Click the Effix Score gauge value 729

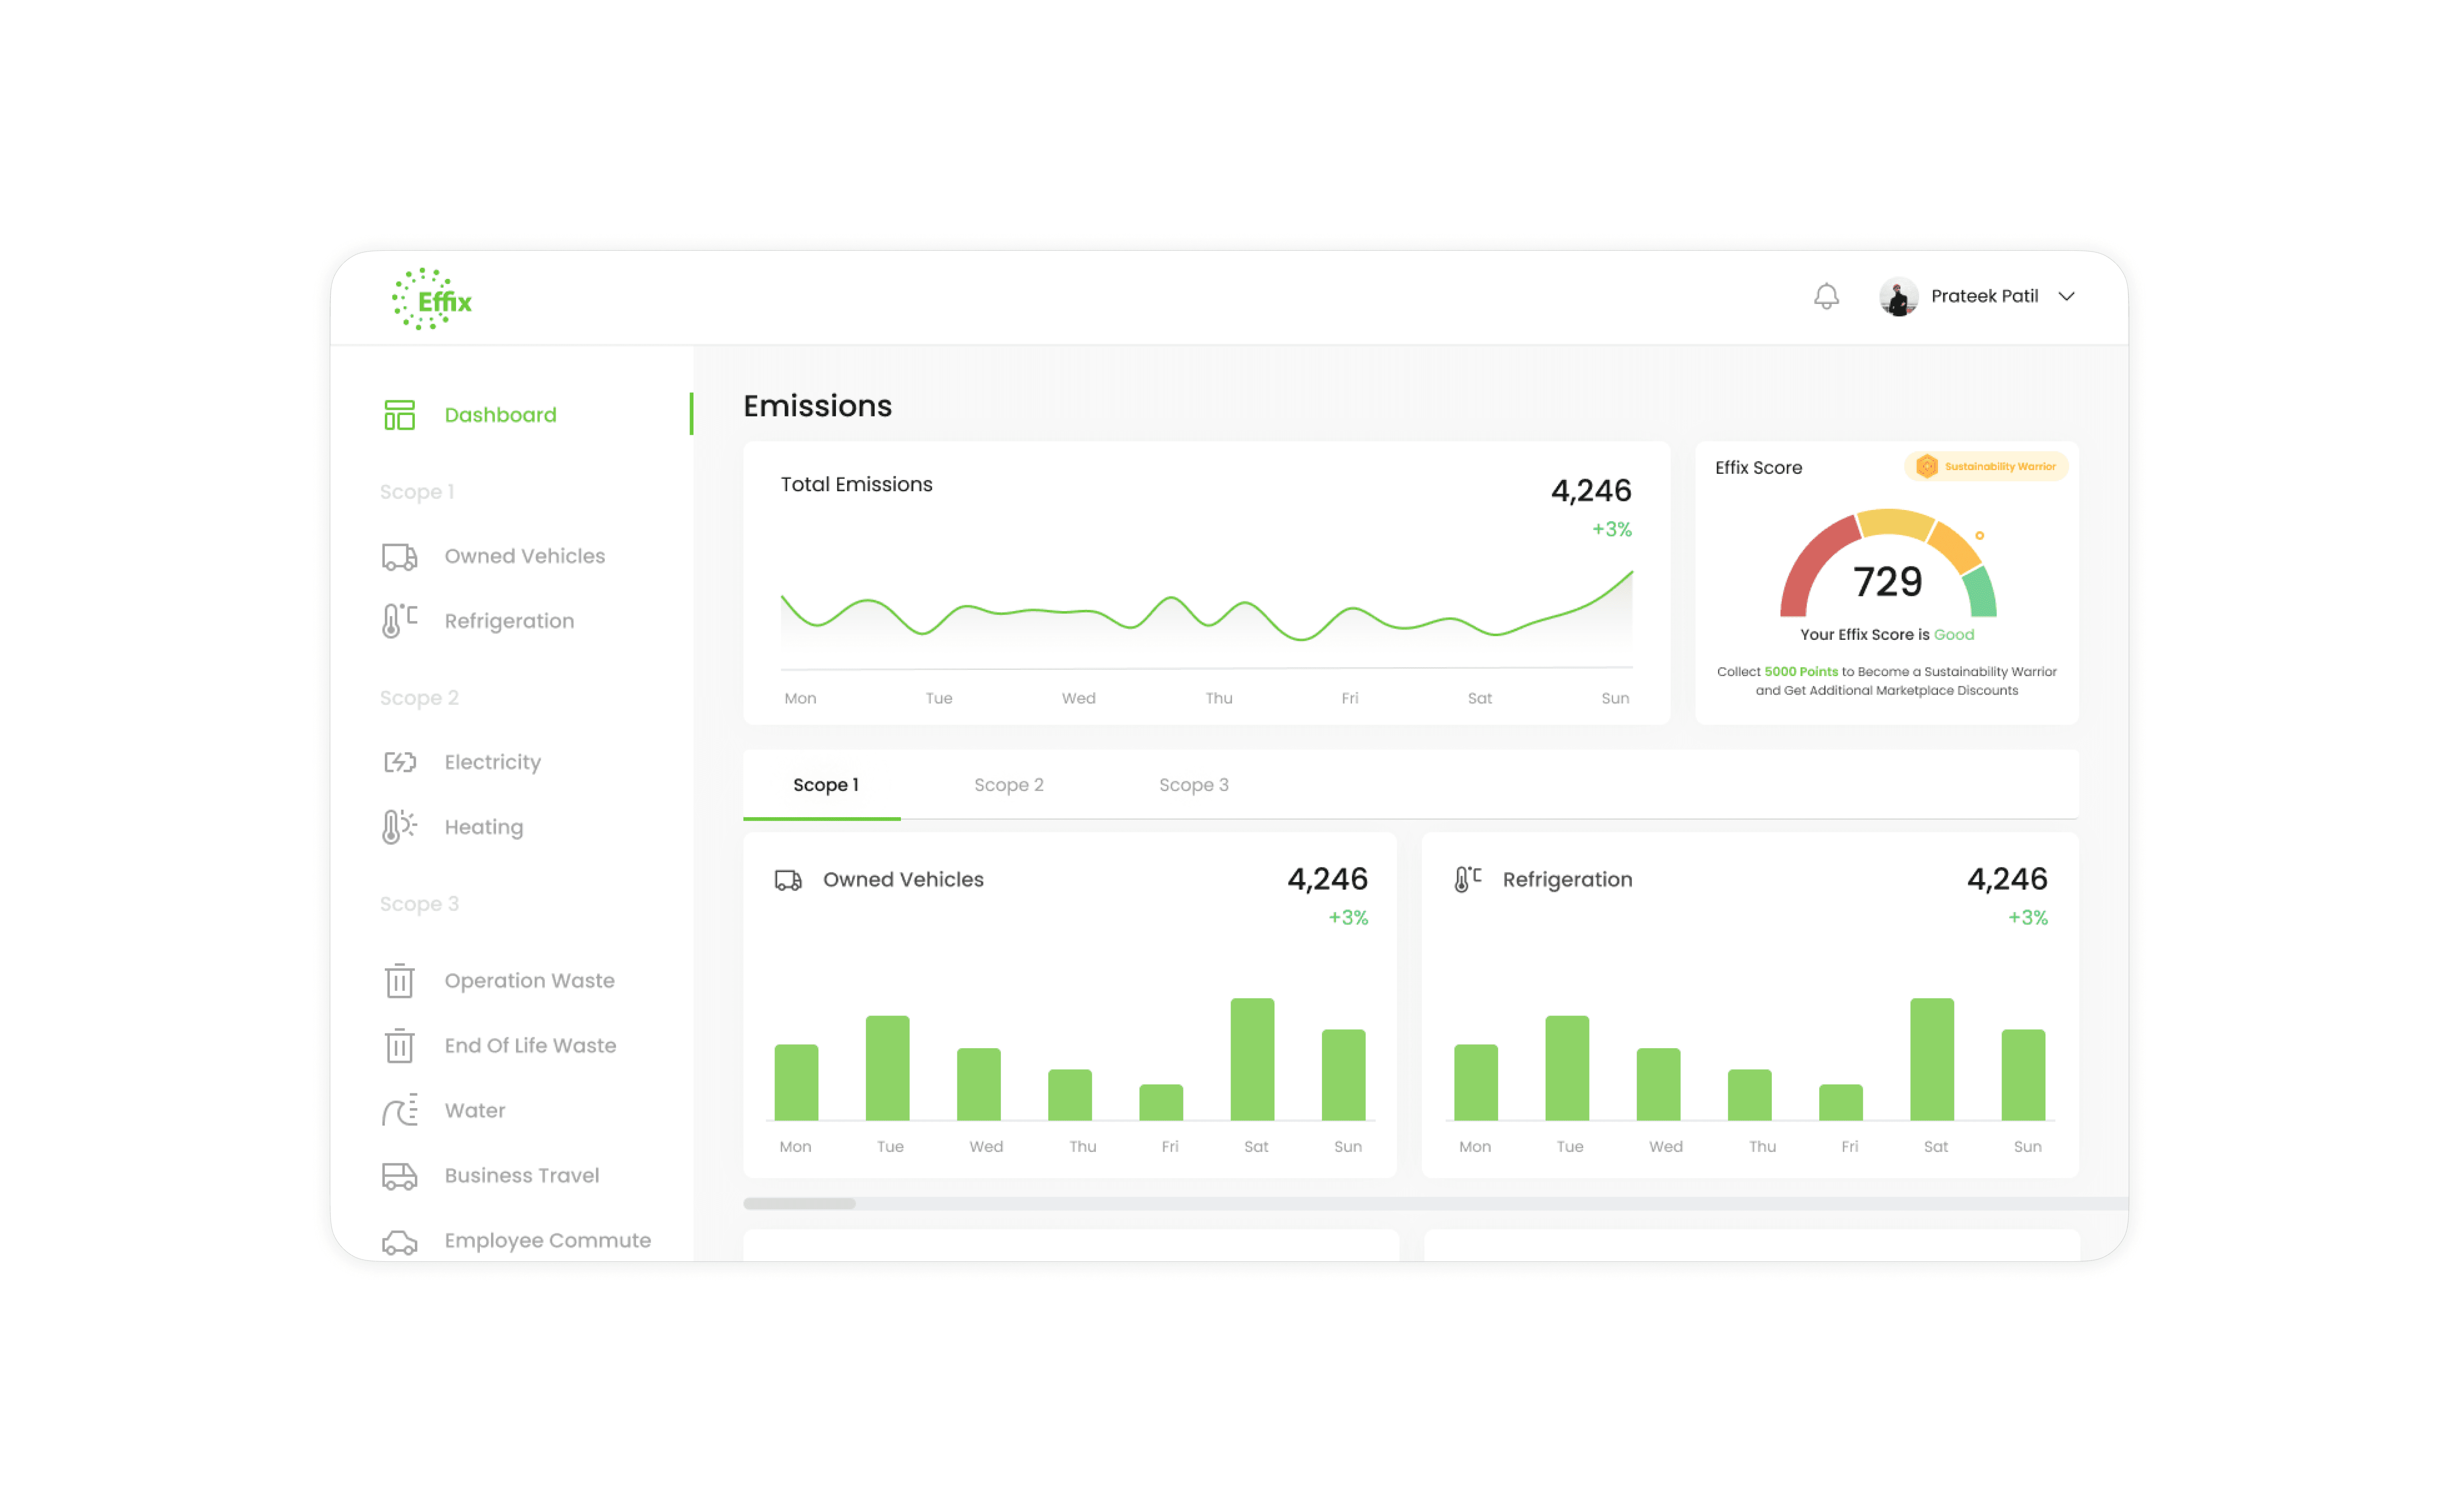pyautogui.click(x=1887, y=583)
